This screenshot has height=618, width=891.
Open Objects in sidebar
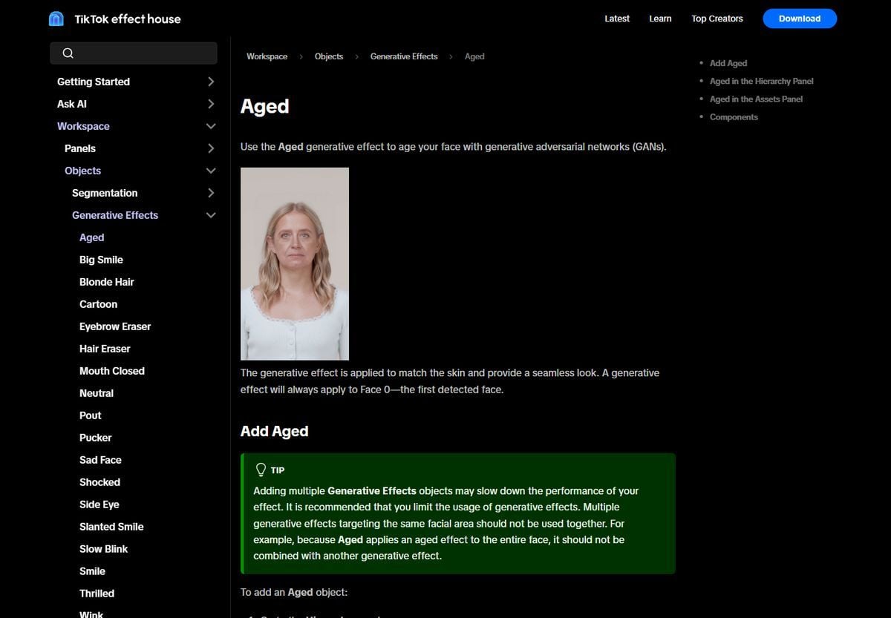(x=82, y=171)
